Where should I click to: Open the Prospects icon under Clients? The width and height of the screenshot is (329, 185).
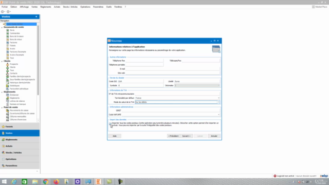pyautogui.click(x=8, y=64)
